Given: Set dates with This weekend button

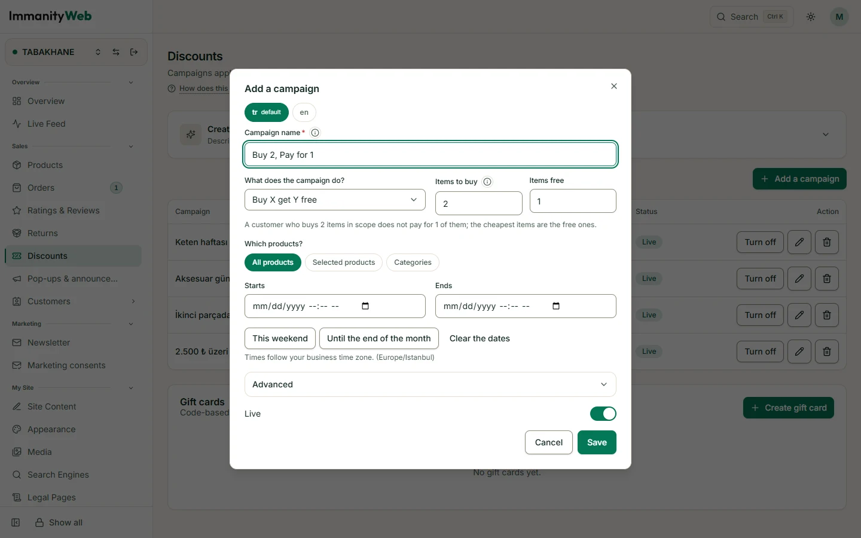Looking at the screenshot, I should (280, 338).
